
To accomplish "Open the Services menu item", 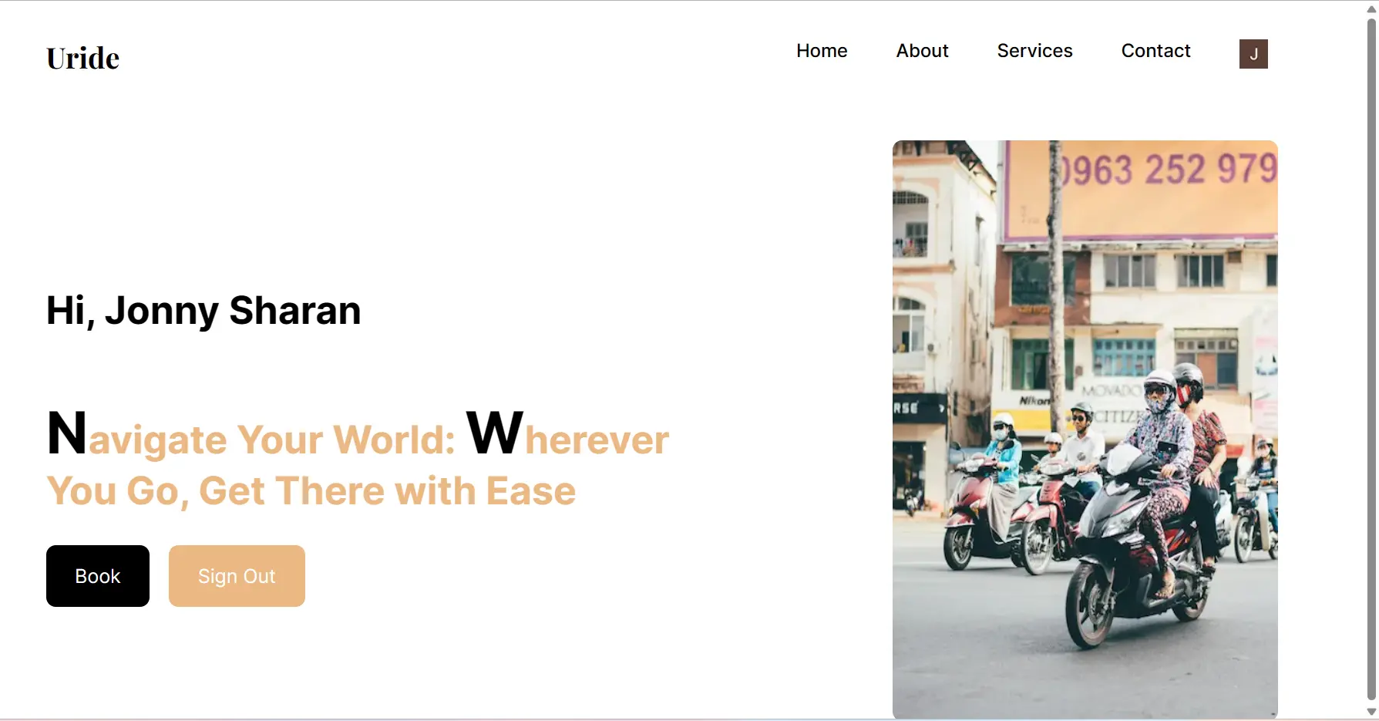I will click(1034, 51).
